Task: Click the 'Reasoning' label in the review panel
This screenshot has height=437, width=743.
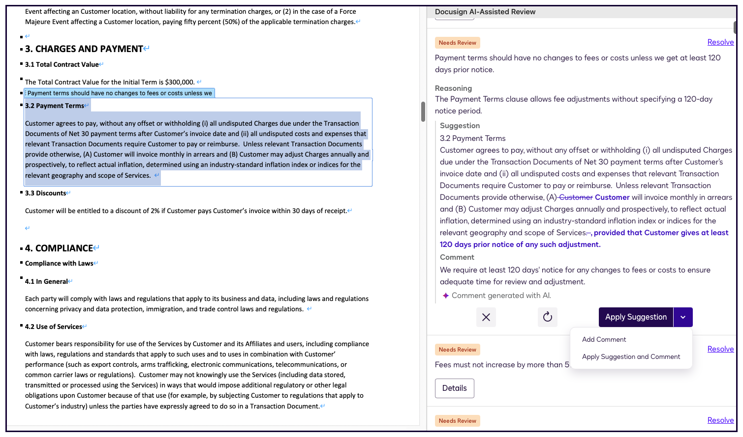Action: pyautogui.click(x=453, y=88)
